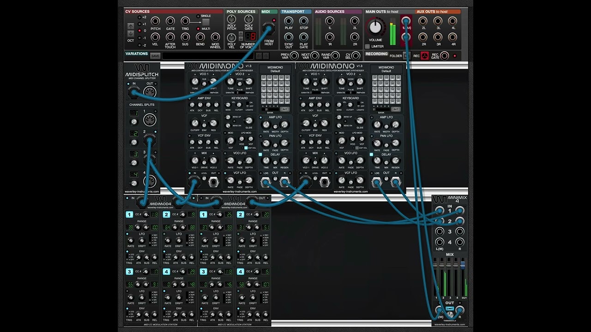Toggle MINIMIX LIMIT button
Image resolution: width=591 pixels, height=332 pixels.
click(450, 308)
